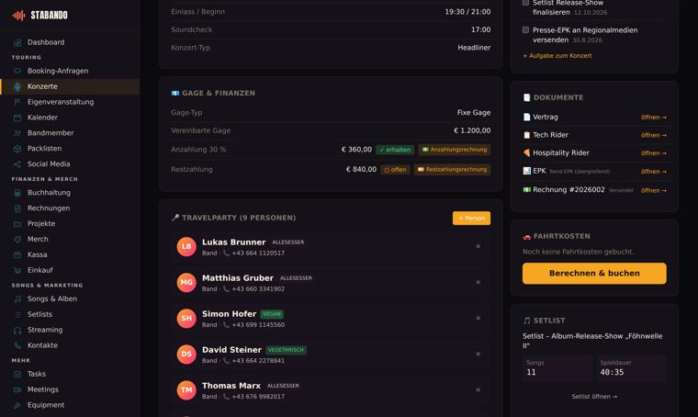Open the Vertrag document link
Image resolution: width=698 pixels, height=417 pixels.
tap(654, 118)
